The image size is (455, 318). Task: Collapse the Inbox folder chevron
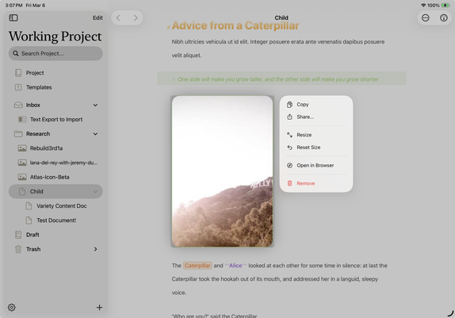point(95,105)
